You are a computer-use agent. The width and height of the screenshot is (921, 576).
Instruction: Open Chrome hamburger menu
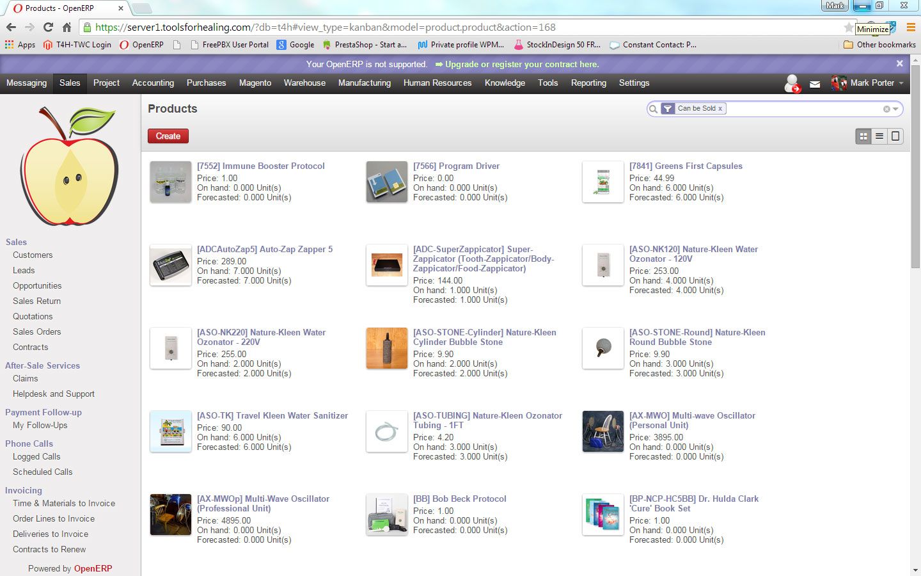tap(911, 27)
